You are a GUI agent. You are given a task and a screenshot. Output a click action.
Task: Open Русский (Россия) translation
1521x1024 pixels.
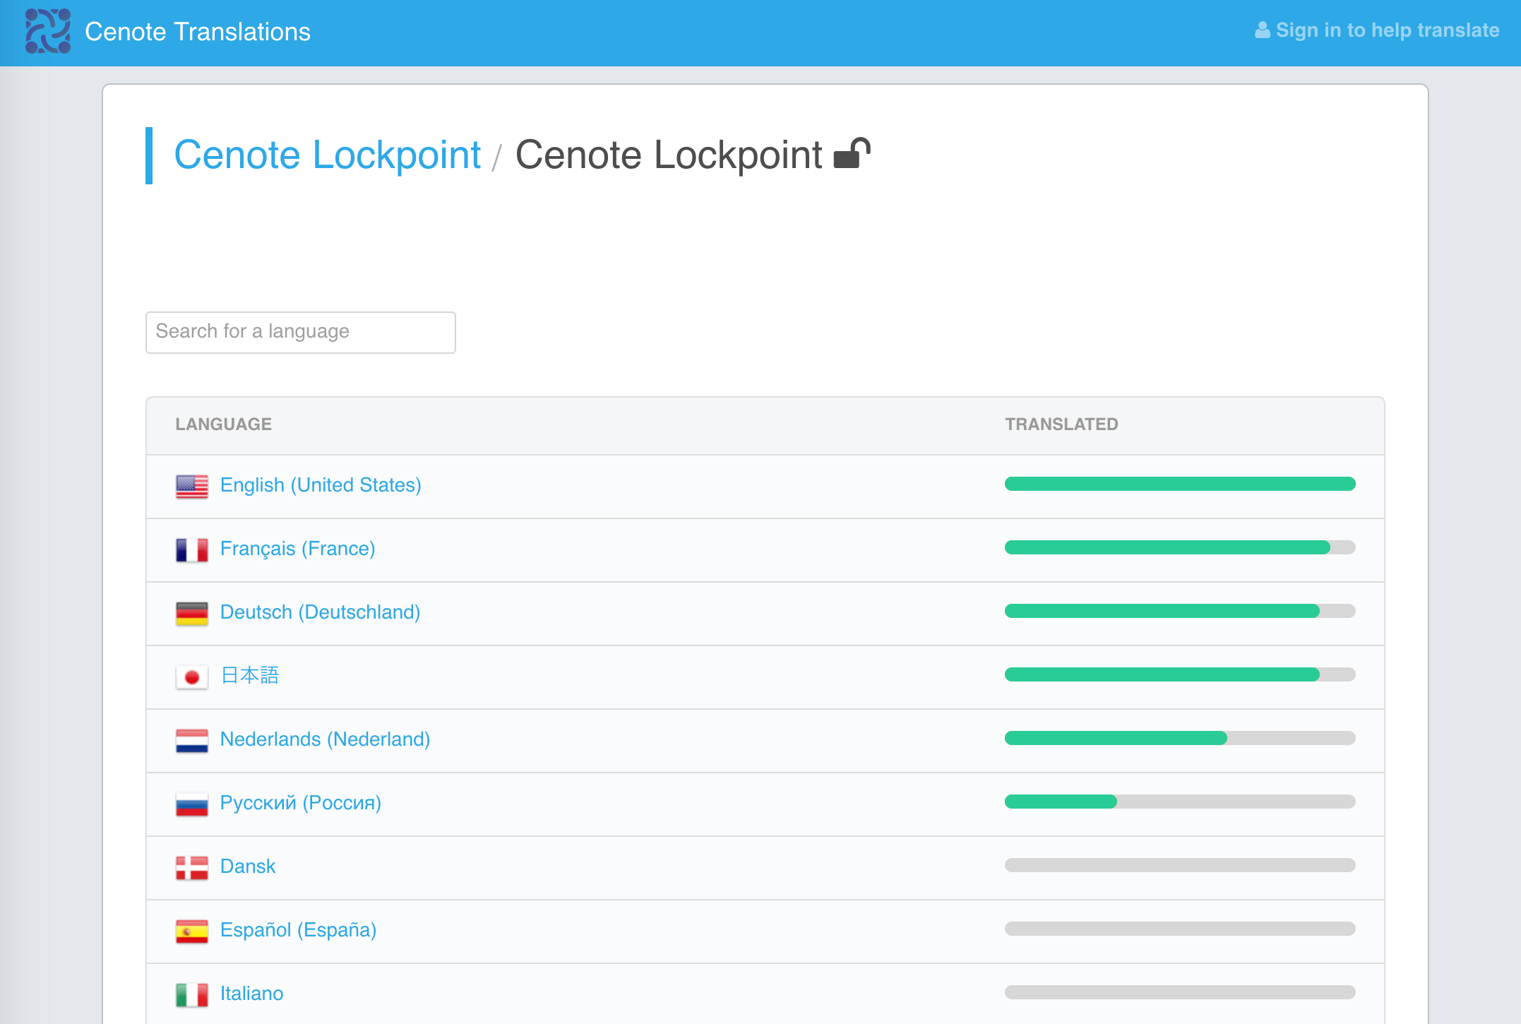pos(301,803)
